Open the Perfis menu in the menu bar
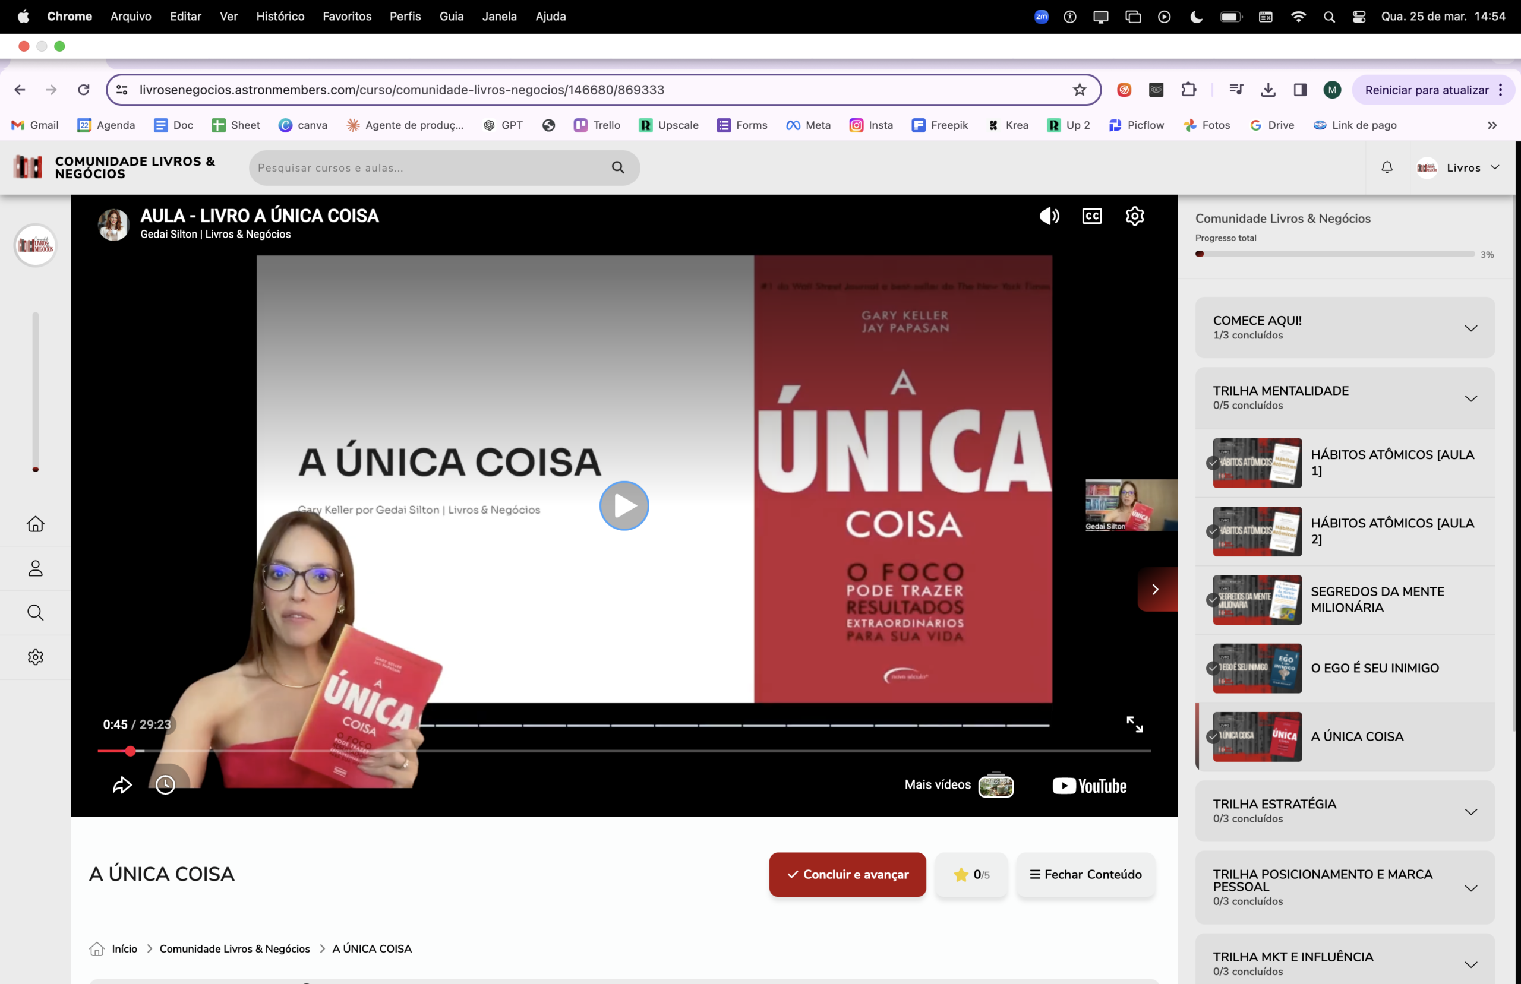This screenshot has width=1521, height=984. (x=405, y=16)
